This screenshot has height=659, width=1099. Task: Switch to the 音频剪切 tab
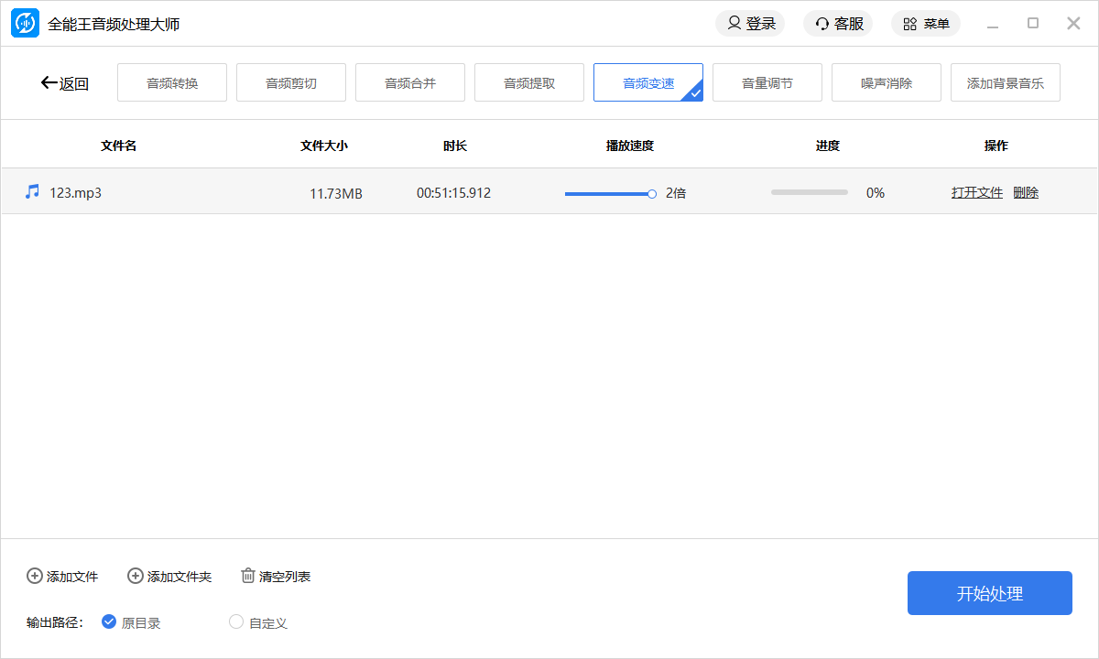coord(291,83)
